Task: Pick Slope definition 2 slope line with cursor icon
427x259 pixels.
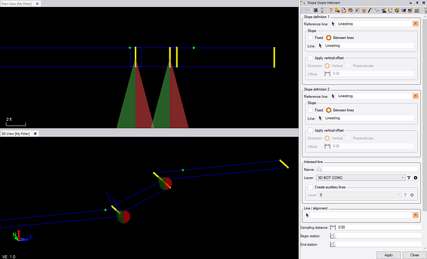Action: (321, 118)
